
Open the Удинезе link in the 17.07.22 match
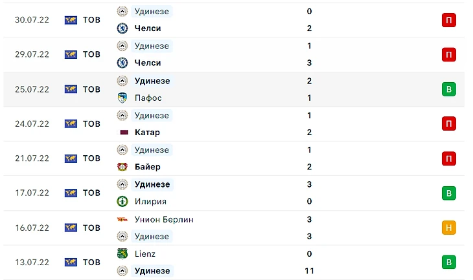tap(152, 184)
